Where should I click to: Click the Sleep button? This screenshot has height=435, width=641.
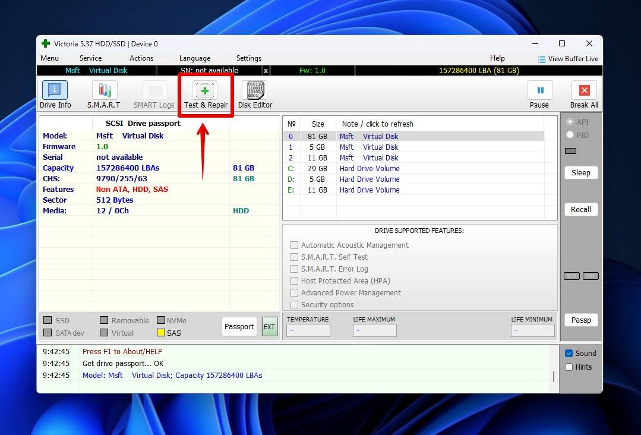click(580, 173)
